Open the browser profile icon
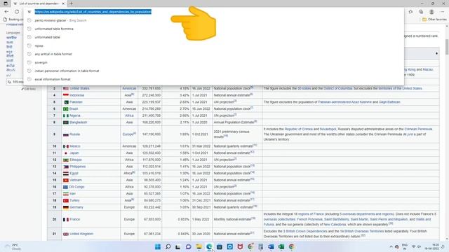The image size is (449, 252). coord(431,12)
